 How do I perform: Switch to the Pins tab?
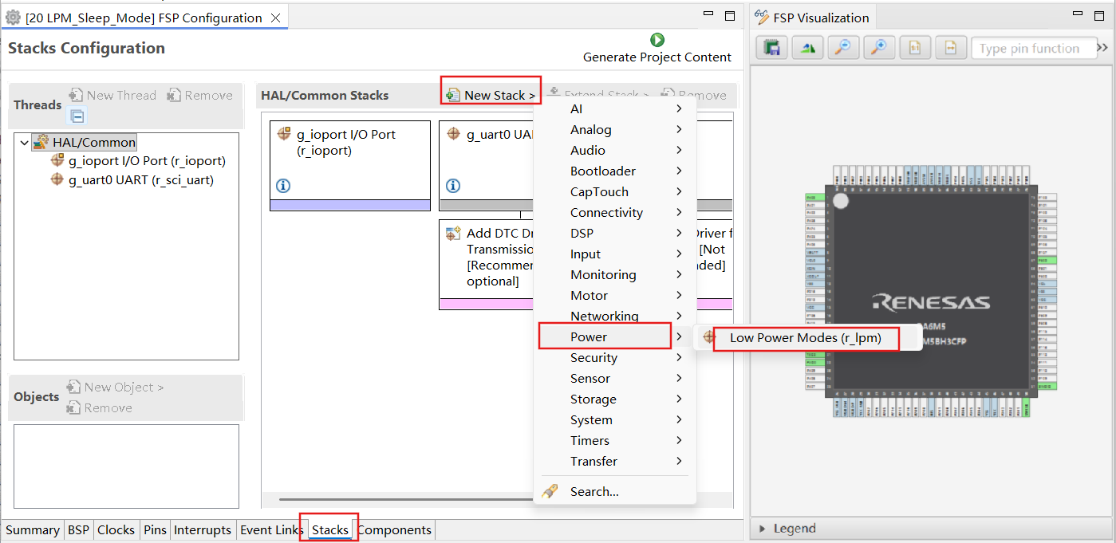point(155,529)
